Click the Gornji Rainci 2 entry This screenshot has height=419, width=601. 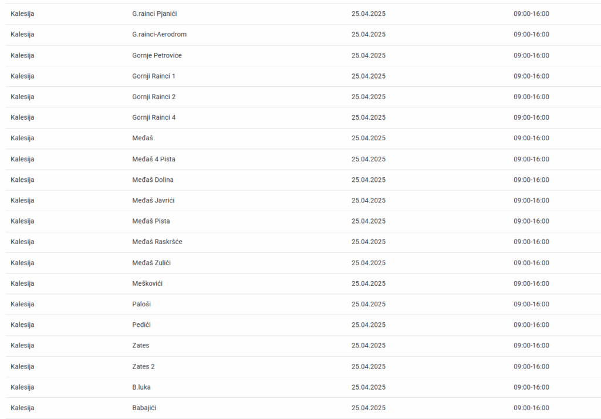[154, 96]
